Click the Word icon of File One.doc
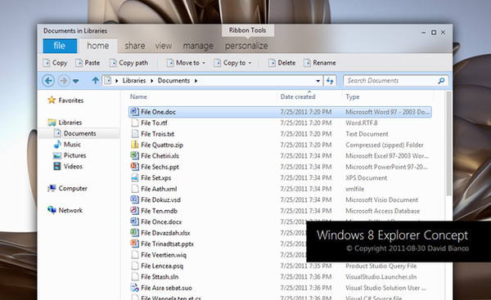This screenshot has height=300, width=491. coord(135,112)
